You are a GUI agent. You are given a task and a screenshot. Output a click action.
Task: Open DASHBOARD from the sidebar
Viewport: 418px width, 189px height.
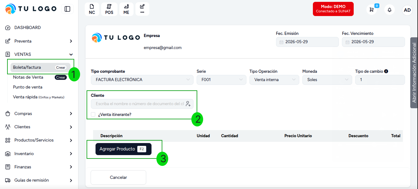click(40, 27)
